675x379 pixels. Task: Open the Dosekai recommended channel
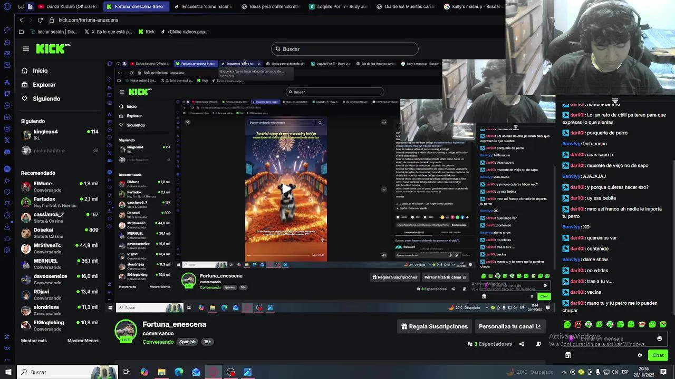point(60,233)
